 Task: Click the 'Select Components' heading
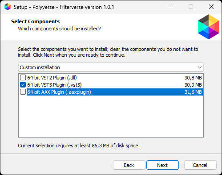[x=35, y=21]
